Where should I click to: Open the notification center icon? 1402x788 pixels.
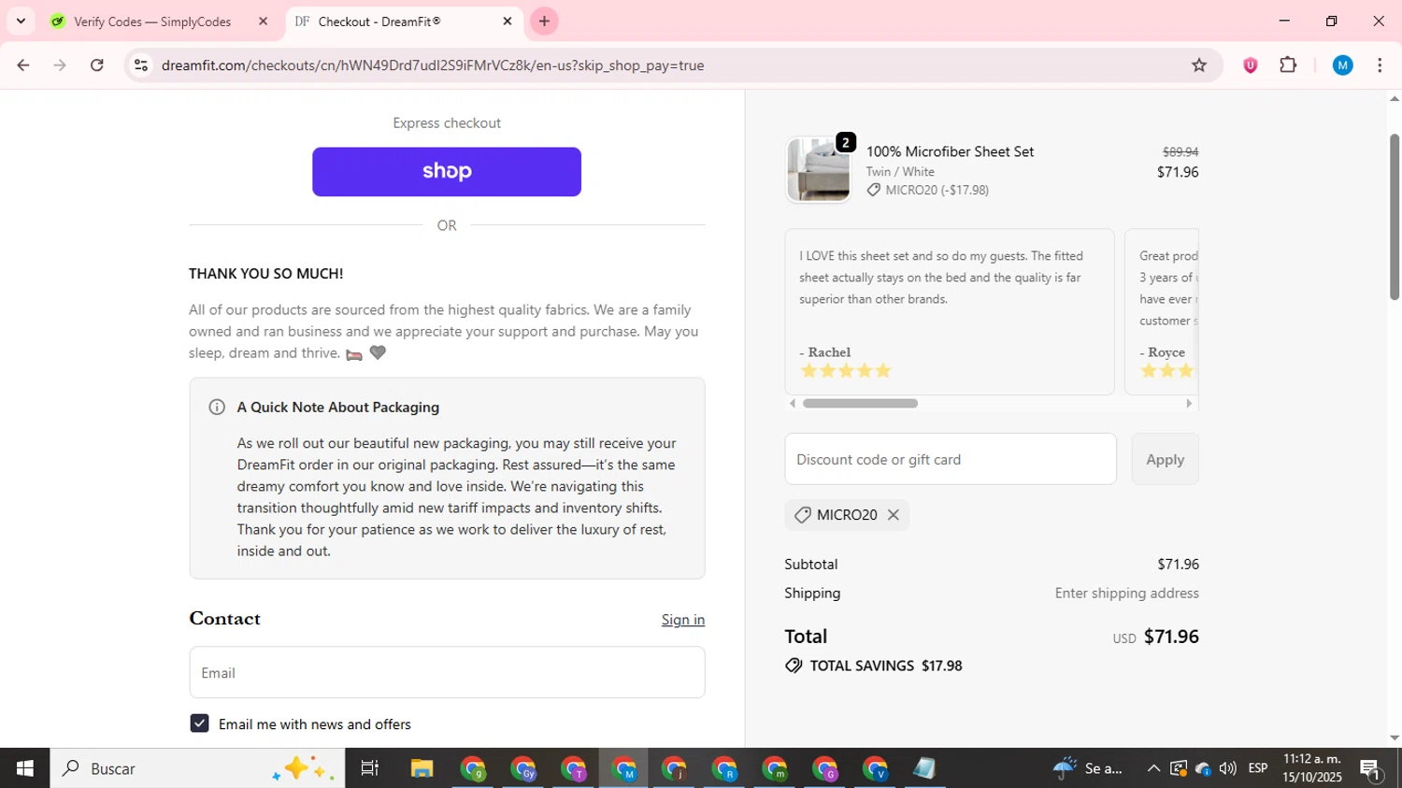pyautogui.click(x=1371, y=769)
